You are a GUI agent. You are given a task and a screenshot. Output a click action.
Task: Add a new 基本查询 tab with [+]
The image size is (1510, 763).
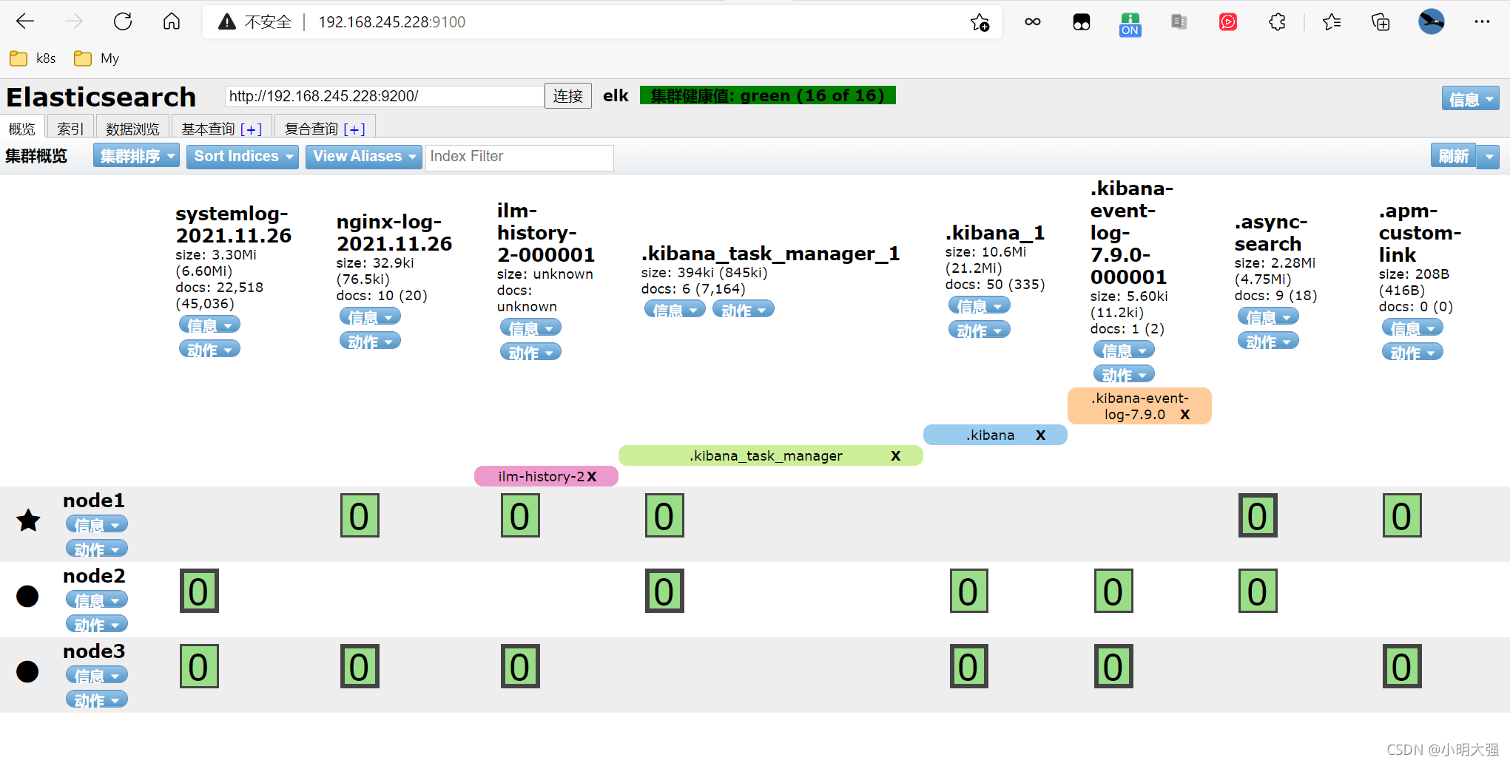[x=252, y=129]
